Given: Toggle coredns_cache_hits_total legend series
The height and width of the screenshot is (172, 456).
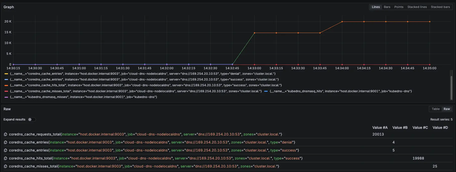Looking at the screenshot, I should point(146,85).
